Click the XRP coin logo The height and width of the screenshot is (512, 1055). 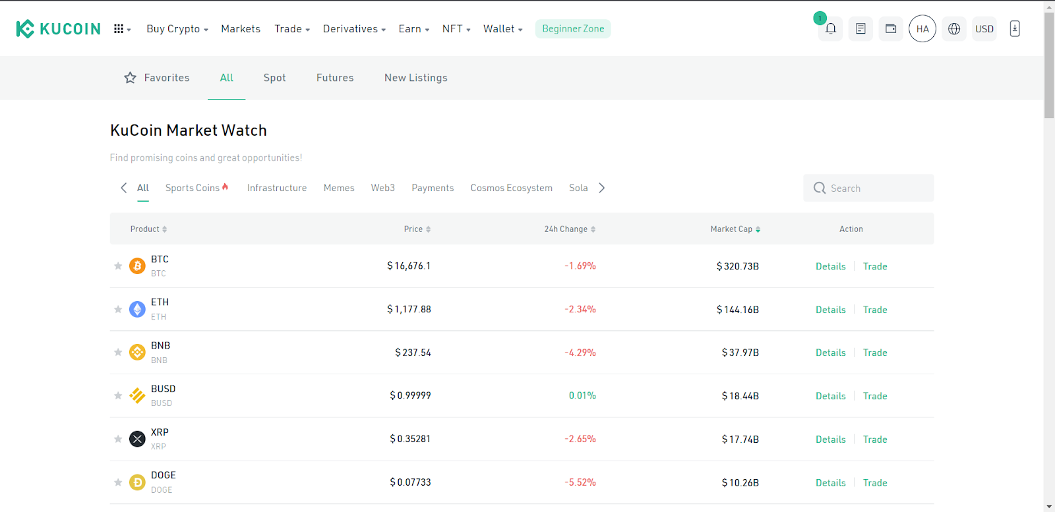click(x=137, y=439)
